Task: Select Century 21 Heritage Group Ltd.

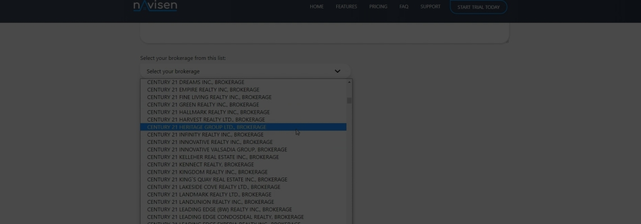Action: [206, 127]
